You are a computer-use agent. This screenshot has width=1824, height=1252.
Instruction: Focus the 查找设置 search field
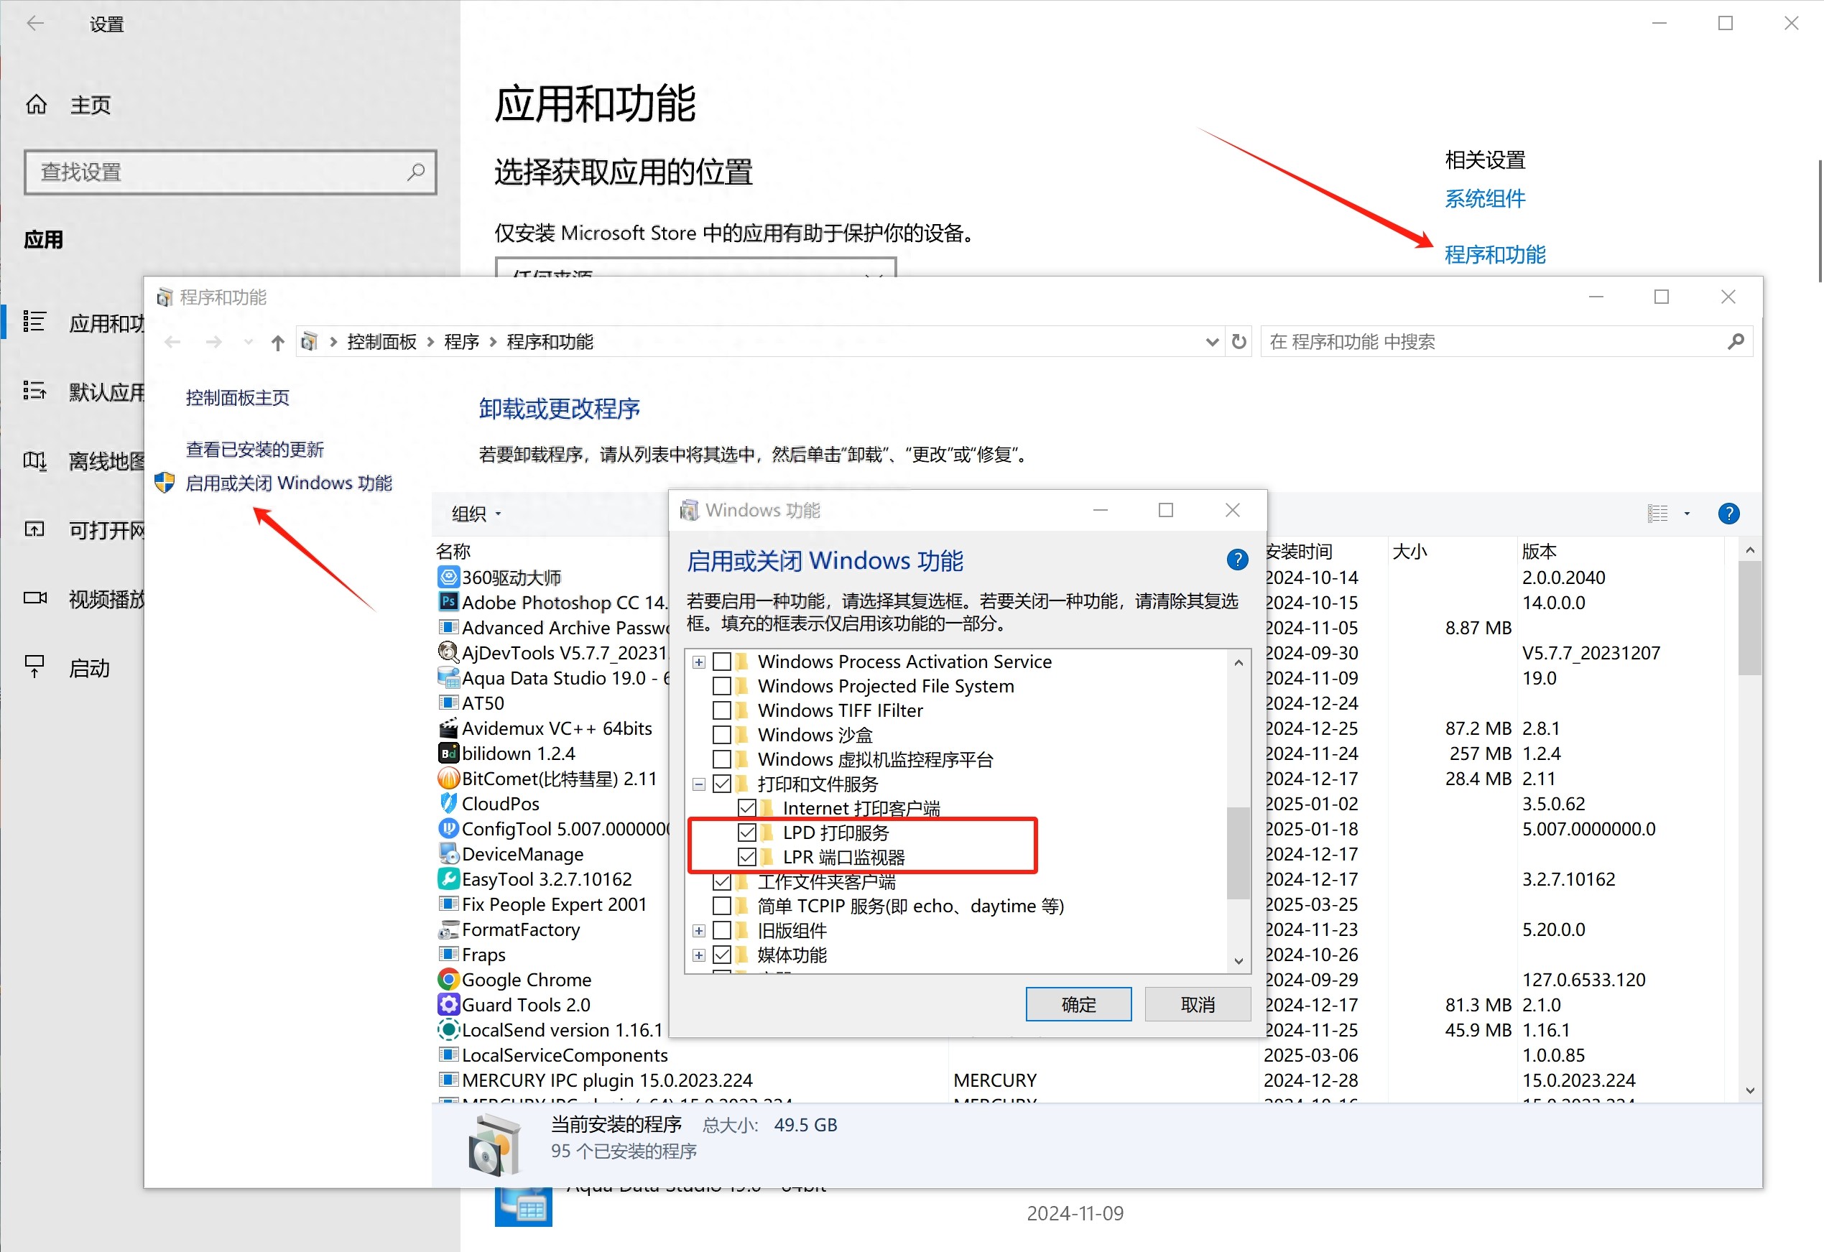pyautogui.click(x=230, y=172)
